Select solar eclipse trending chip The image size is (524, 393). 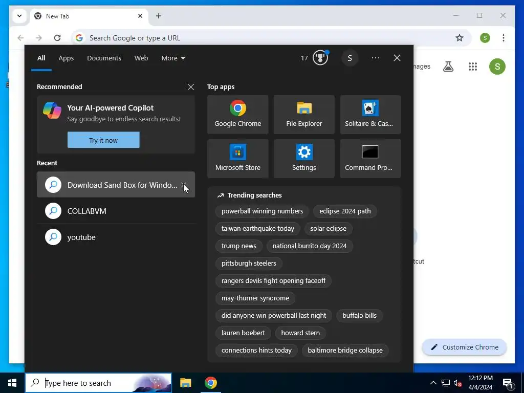pyautogui.click(x=328, y=229)
